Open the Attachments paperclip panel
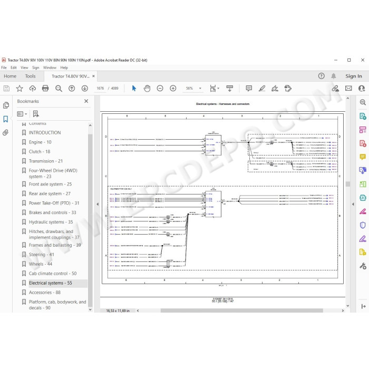Image resolution: width=369 pixels, height=369 pixels. point(6,133)
